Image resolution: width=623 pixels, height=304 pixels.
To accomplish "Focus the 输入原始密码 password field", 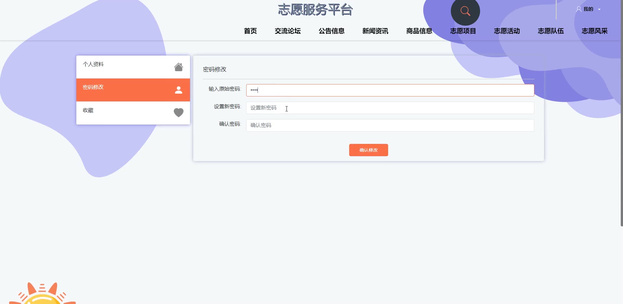I will point(390,90).
